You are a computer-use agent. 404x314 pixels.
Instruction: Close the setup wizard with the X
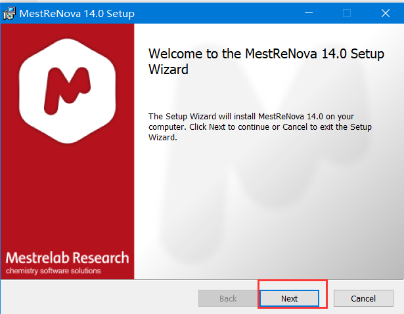pyautogui.click(x=384, y=13)
